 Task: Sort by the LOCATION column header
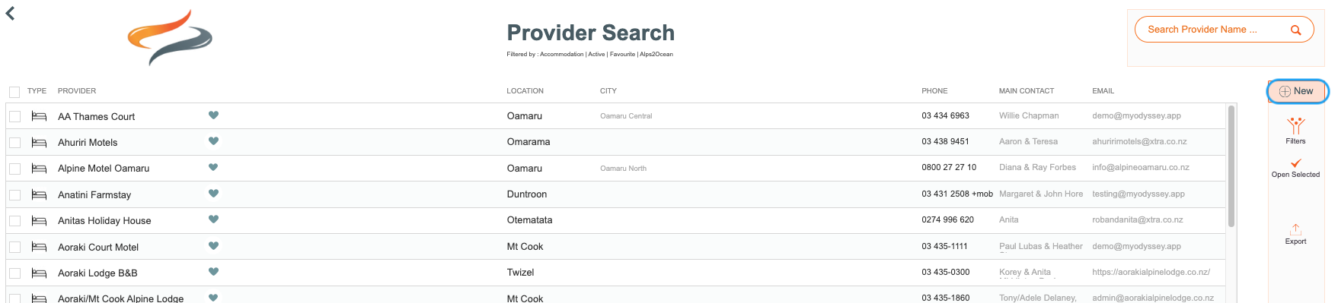(x=525, y=91)
